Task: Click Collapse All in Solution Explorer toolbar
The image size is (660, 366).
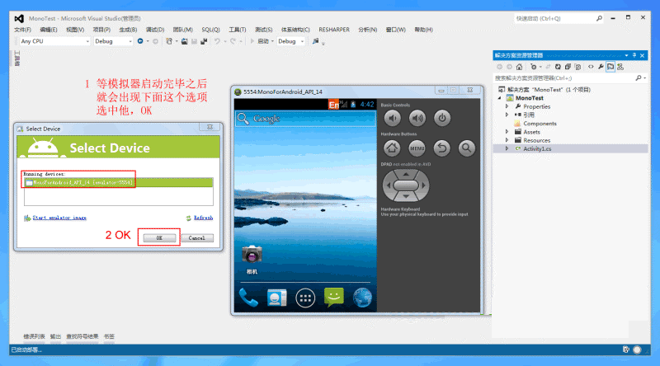Action: click(568, 67)
